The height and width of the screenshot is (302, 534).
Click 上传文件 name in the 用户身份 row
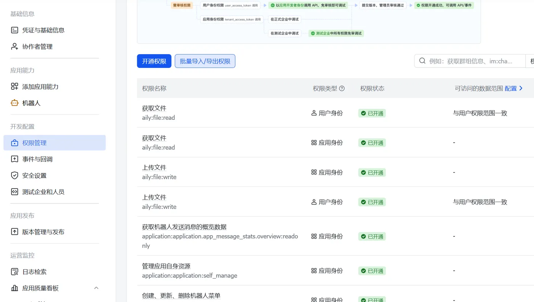click(x=154, y=198)
